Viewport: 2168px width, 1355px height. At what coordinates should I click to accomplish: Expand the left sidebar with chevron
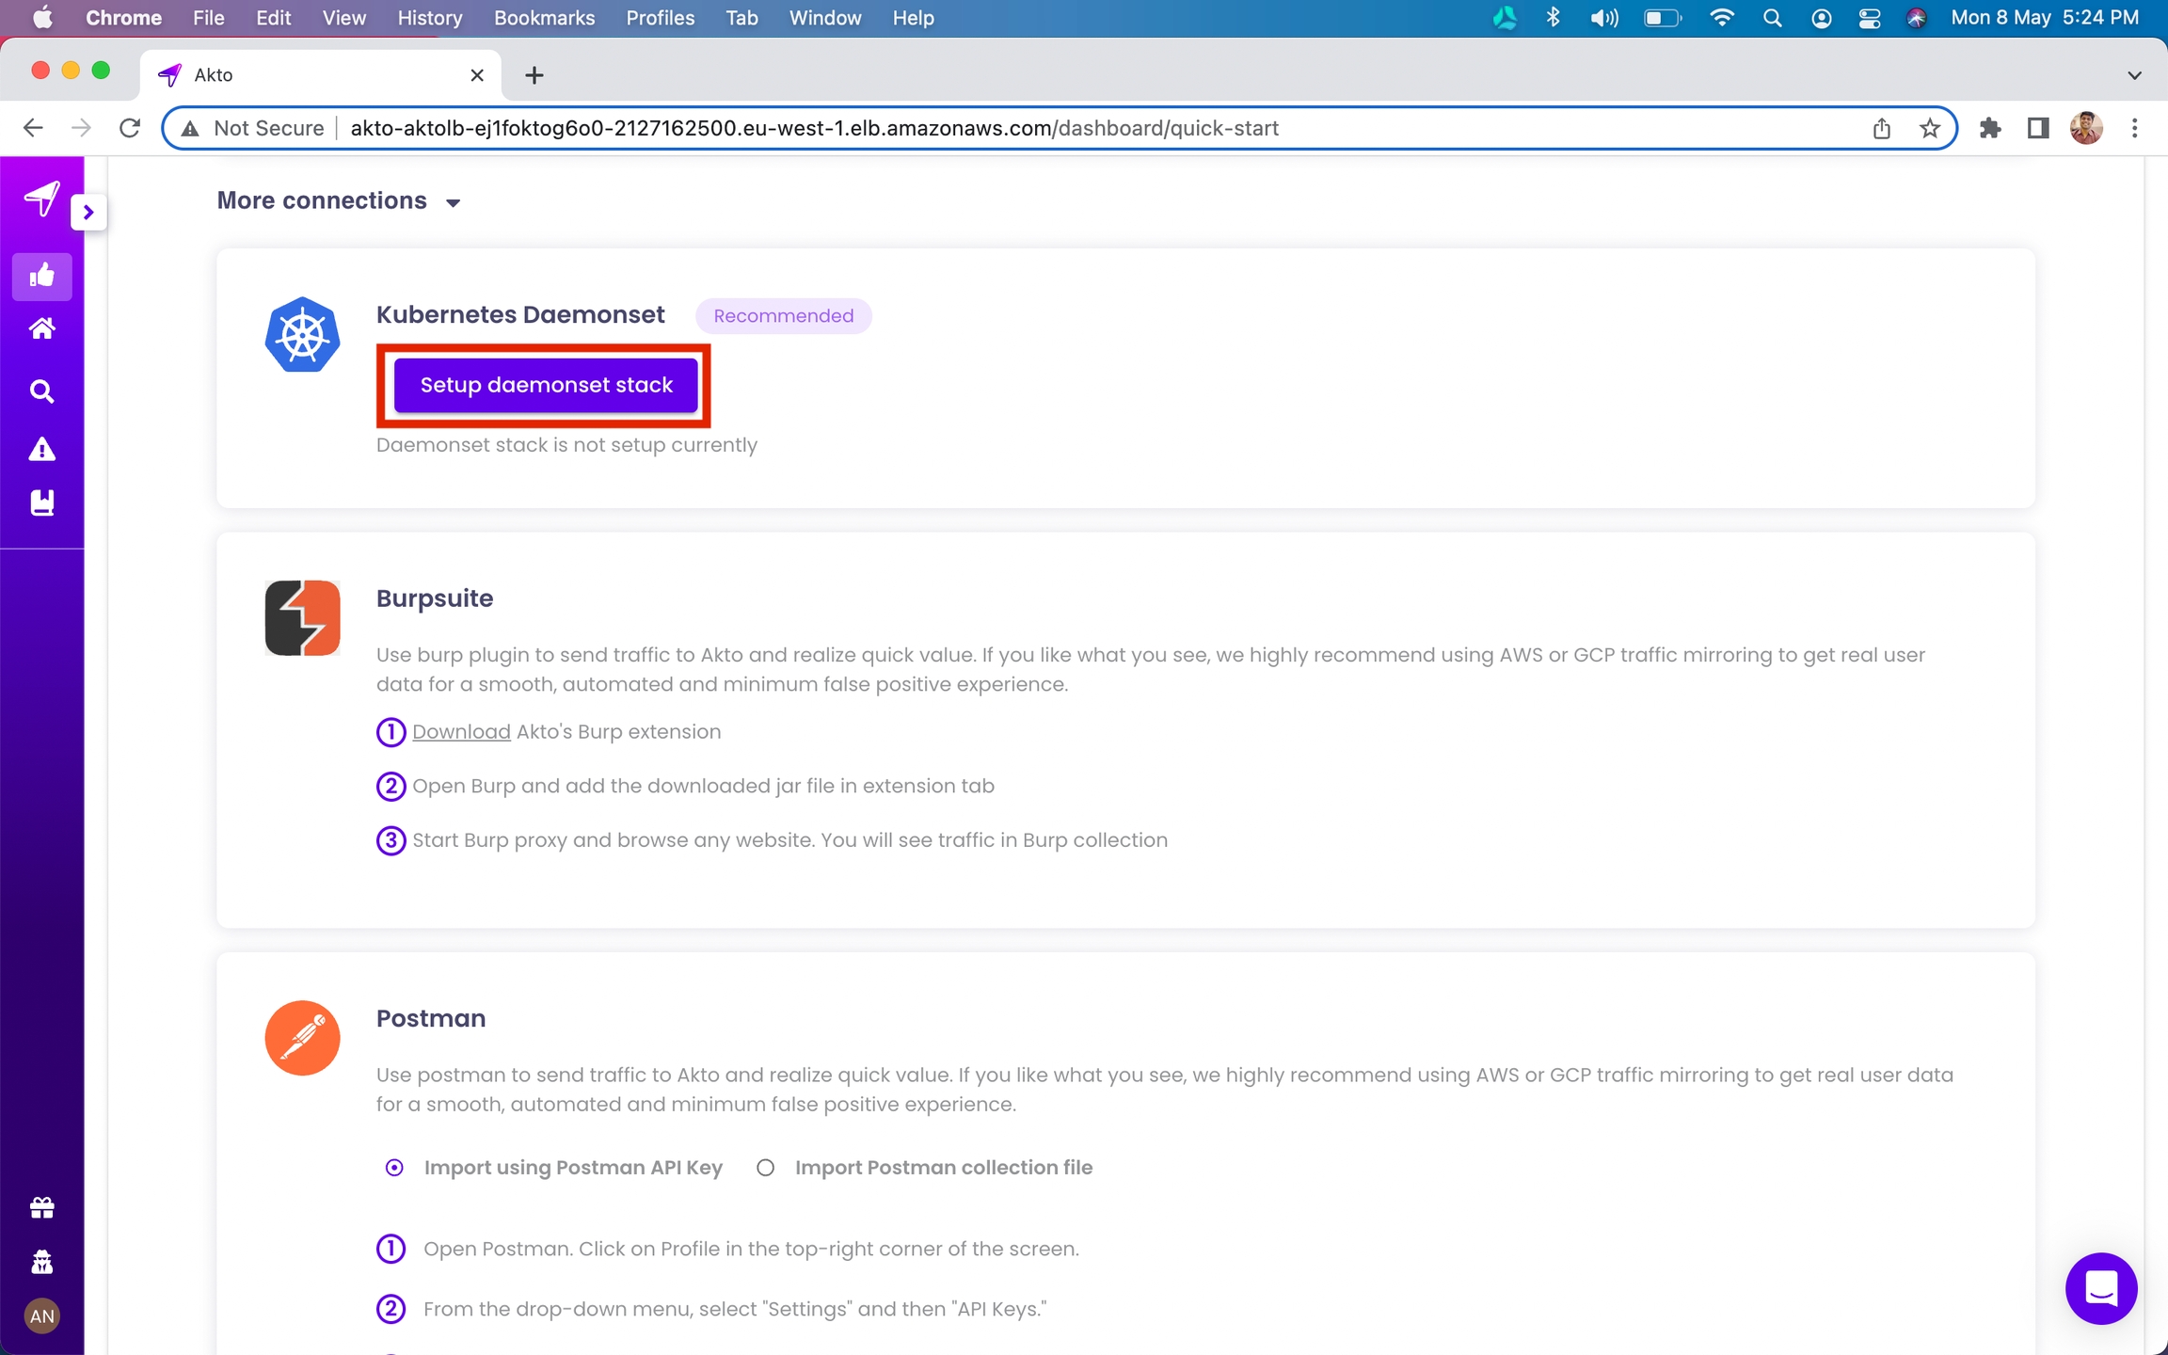pos(88,213)
